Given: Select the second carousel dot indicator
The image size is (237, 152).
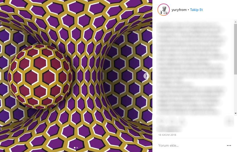Looking at the screenshot, I should pyautogui.click(x=77, y=148).
